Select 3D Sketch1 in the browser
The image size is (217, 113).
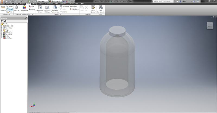point(8,32)
